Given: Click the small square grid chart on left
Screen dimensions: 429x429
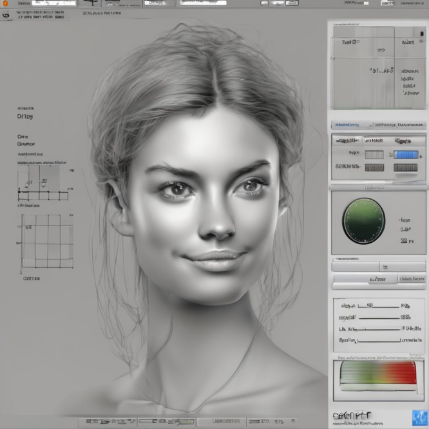Looking at the screenshot, I should pyautogui.click(x=48, y=242).
